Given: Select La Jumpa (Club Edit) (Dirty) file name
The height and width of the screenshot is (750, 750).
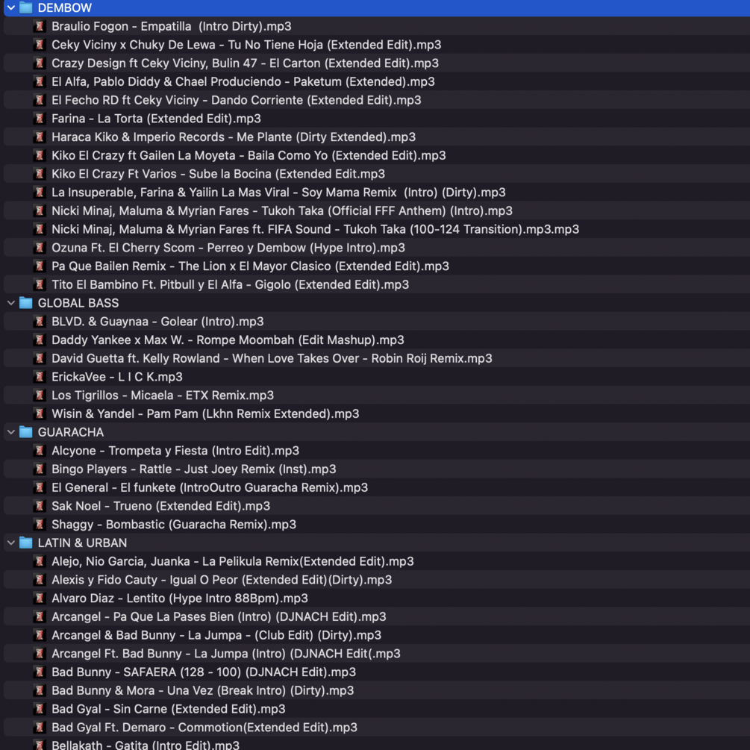Looking at the screenshot, I should click(x=216, y=635).
